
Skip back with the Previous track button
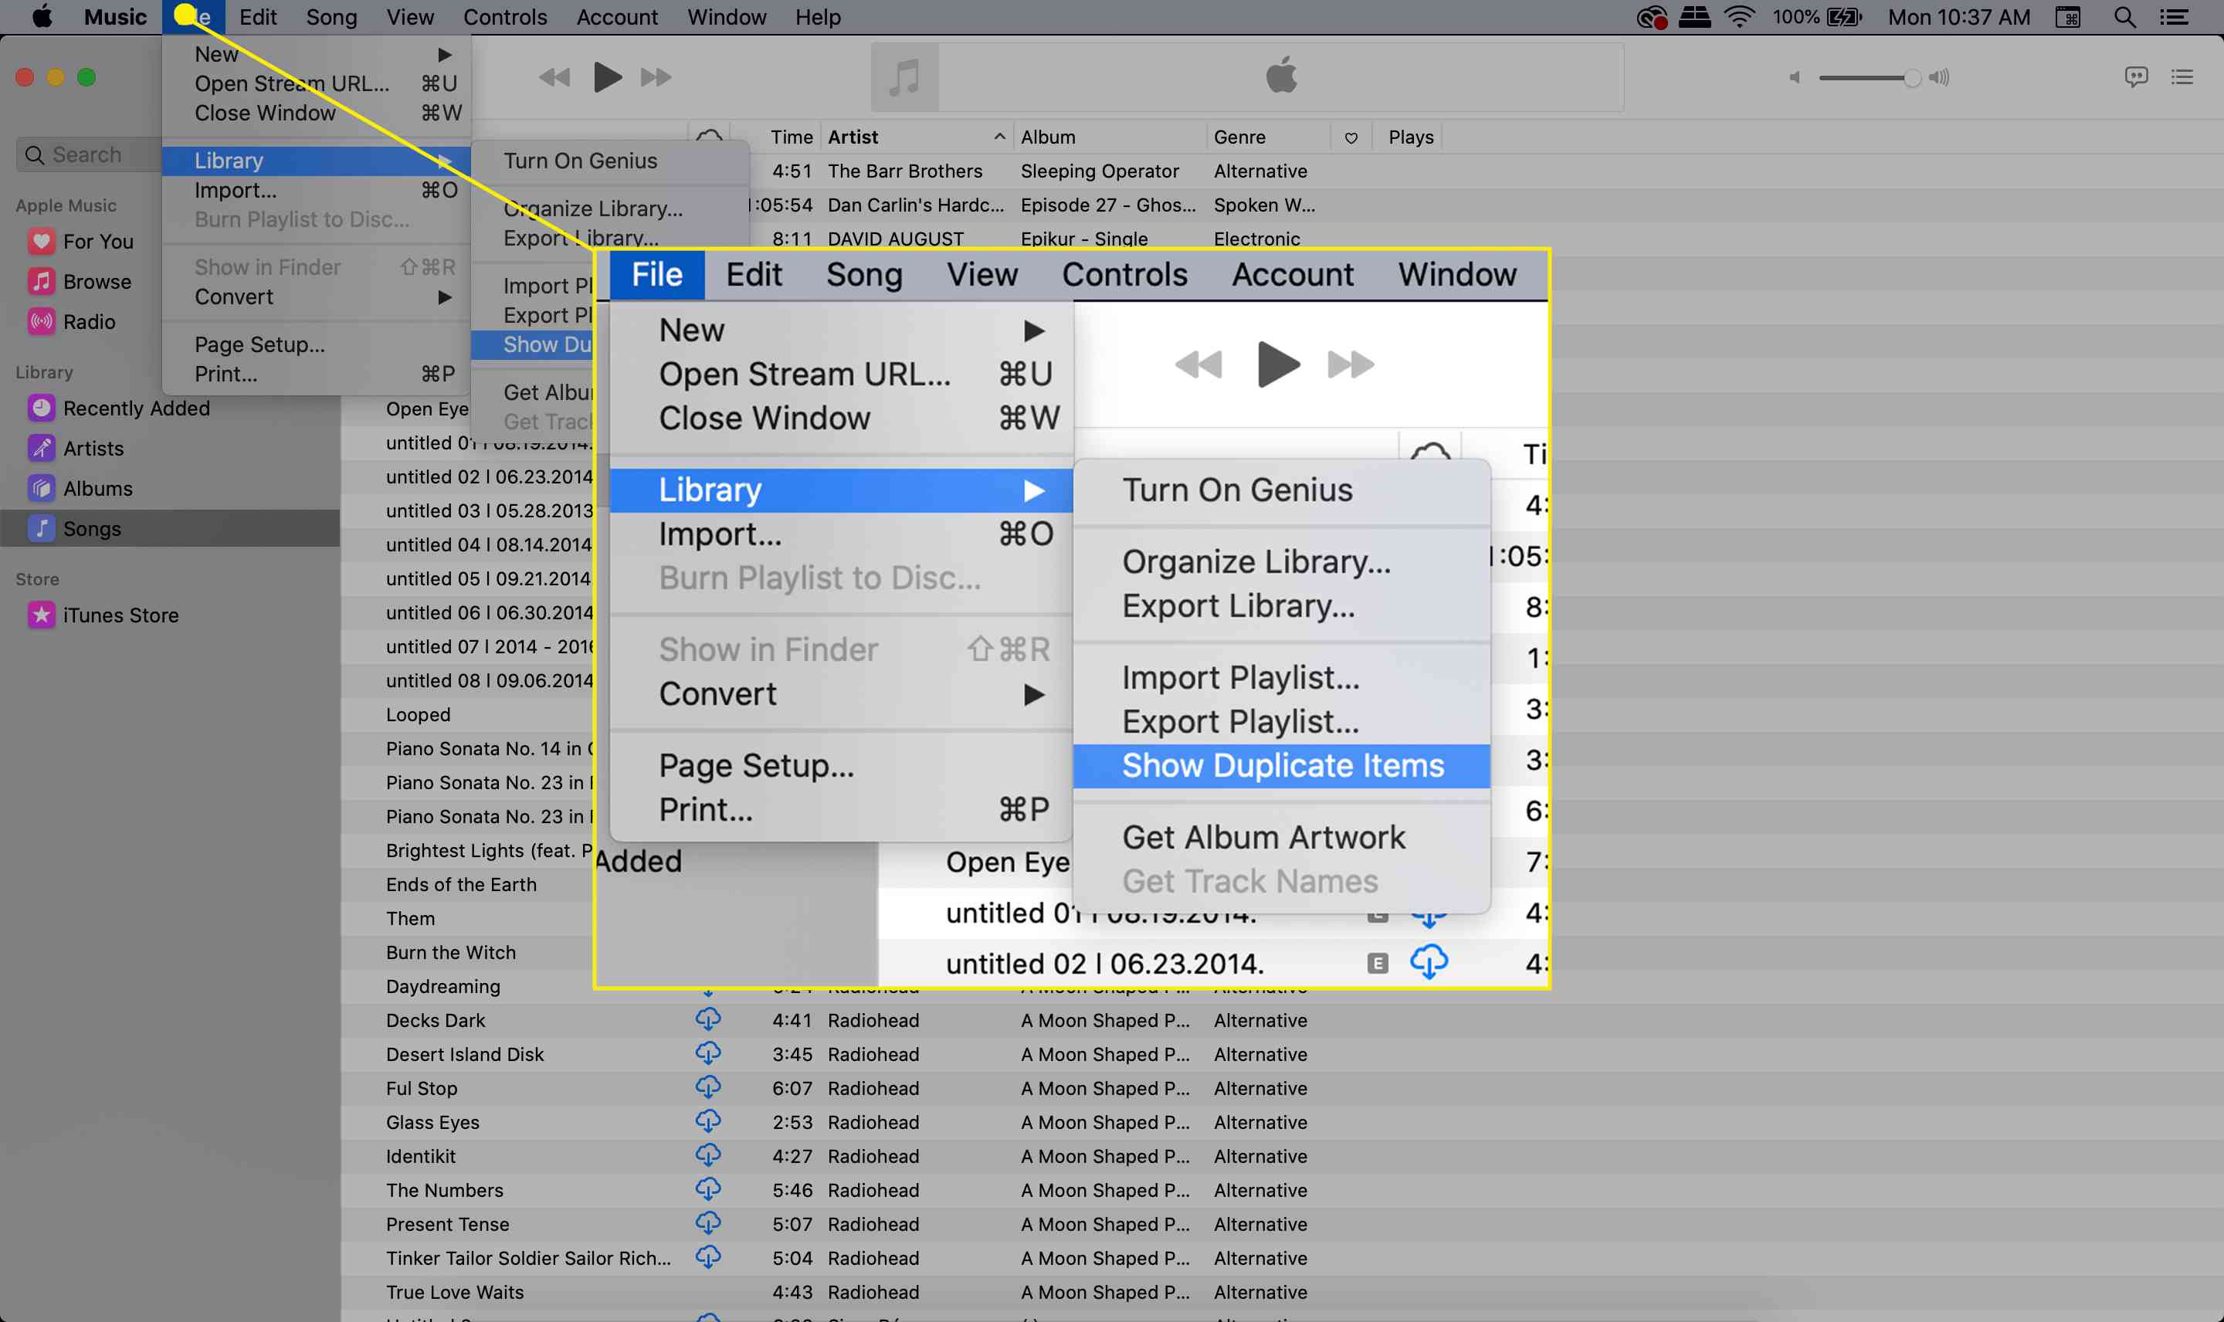click(555, 77)
